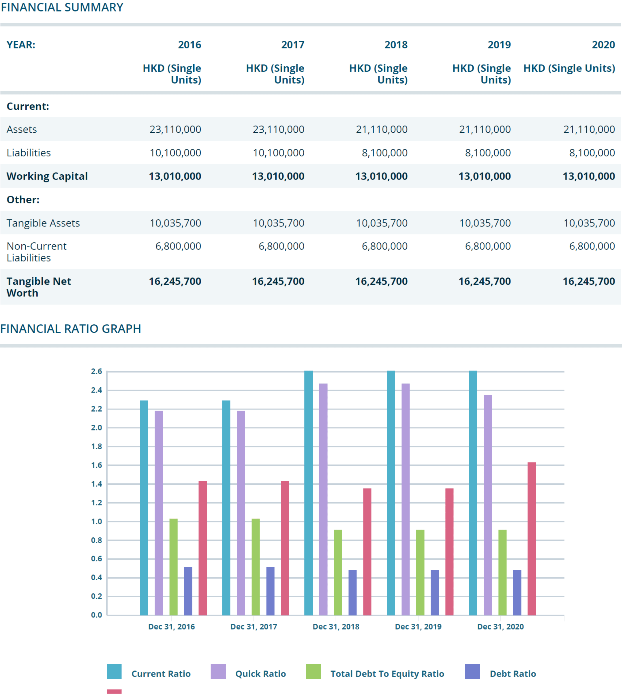Select the Tangible Assets row label
623x695 pixels.
[43, 223]
